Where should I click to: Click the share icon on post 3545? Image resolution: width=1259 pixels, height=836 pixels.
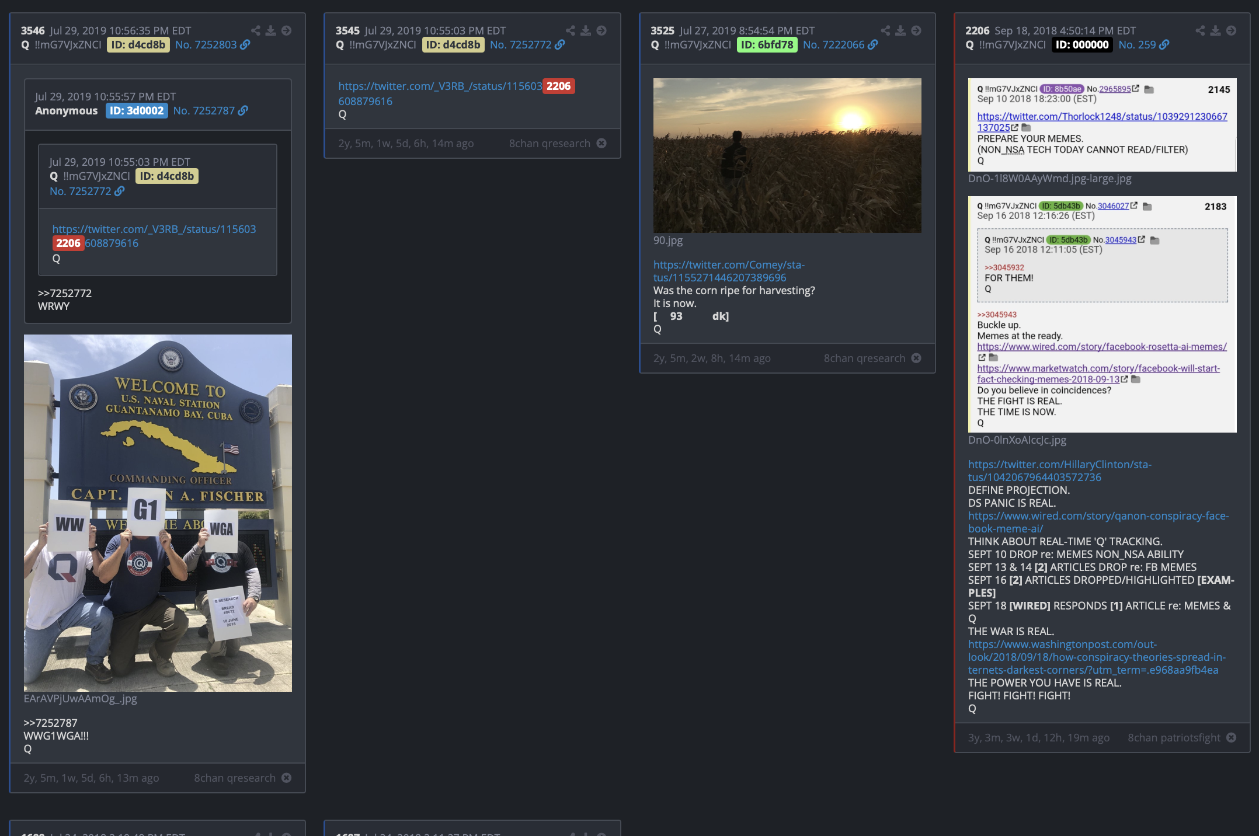click(x=571, y=30)
